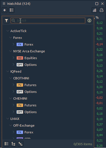The image size is (106, 148).
Task: Expand Options under CMEMINI
Action: coord(13,112)
